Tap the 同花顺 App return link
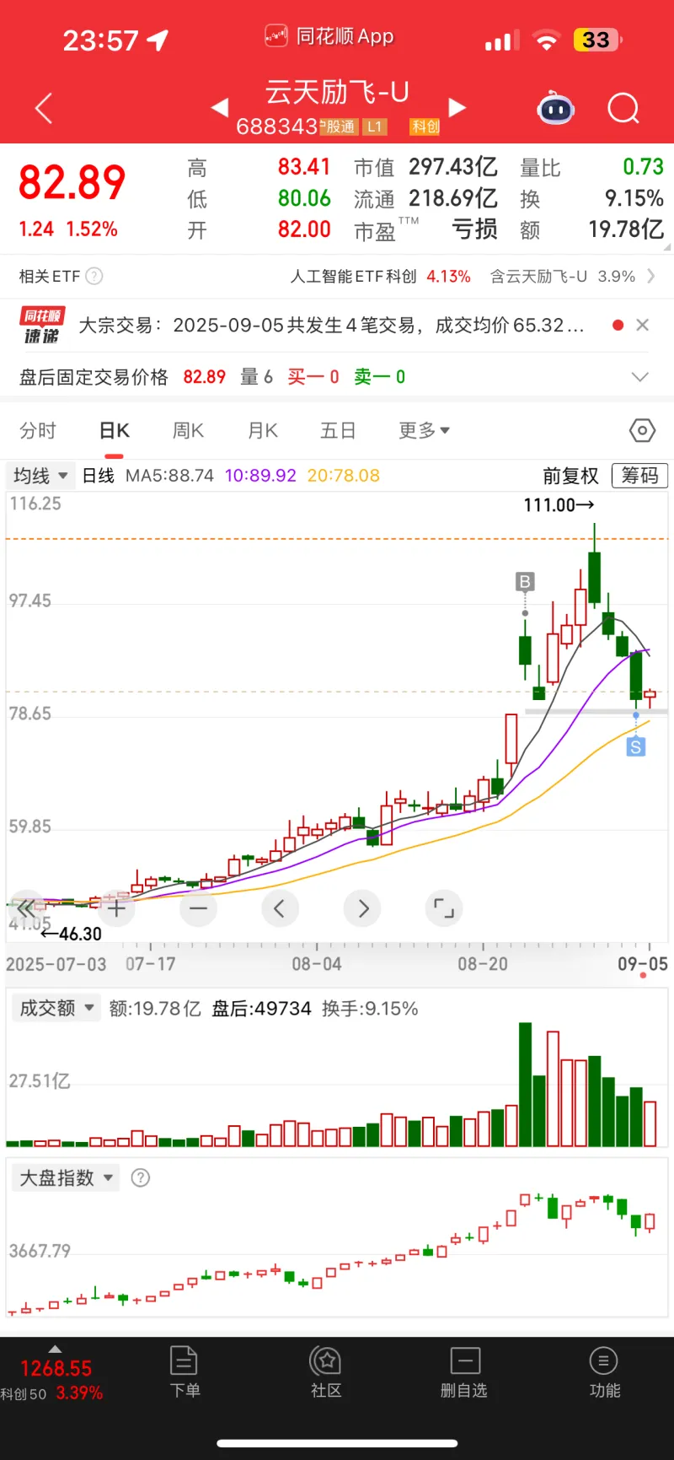Image resolution: width=674 pixels, height=1460 pixels. [329, 36]
